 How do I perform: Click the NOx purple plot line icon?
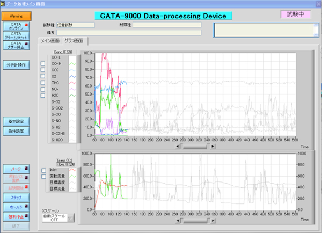[x=72, y=89]
